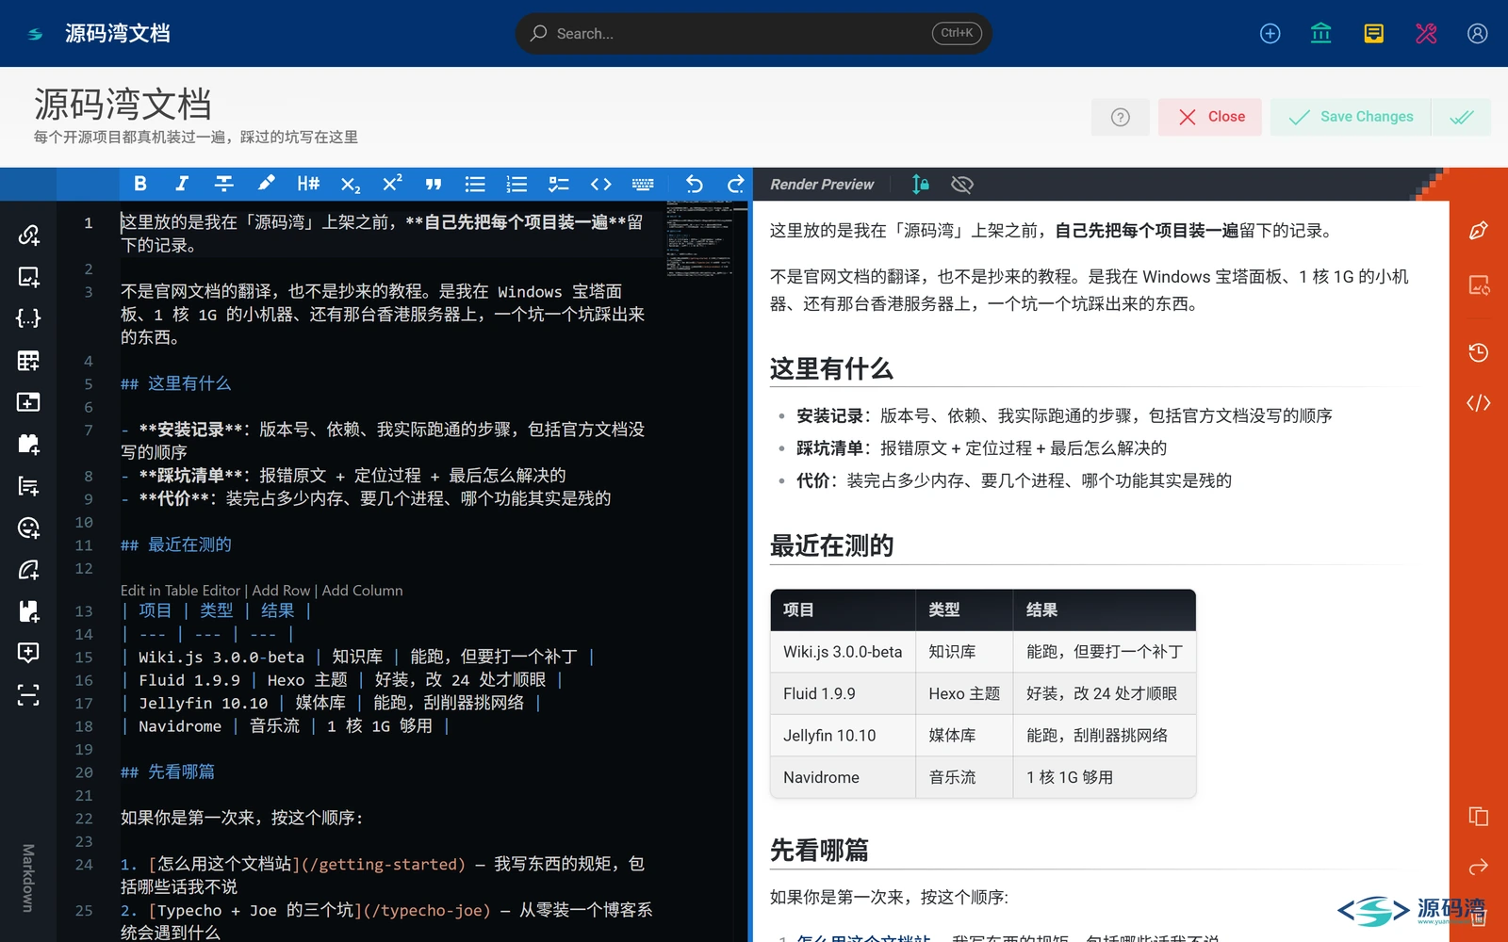View page source in the orange sidebar

[x=1479, y=403]
